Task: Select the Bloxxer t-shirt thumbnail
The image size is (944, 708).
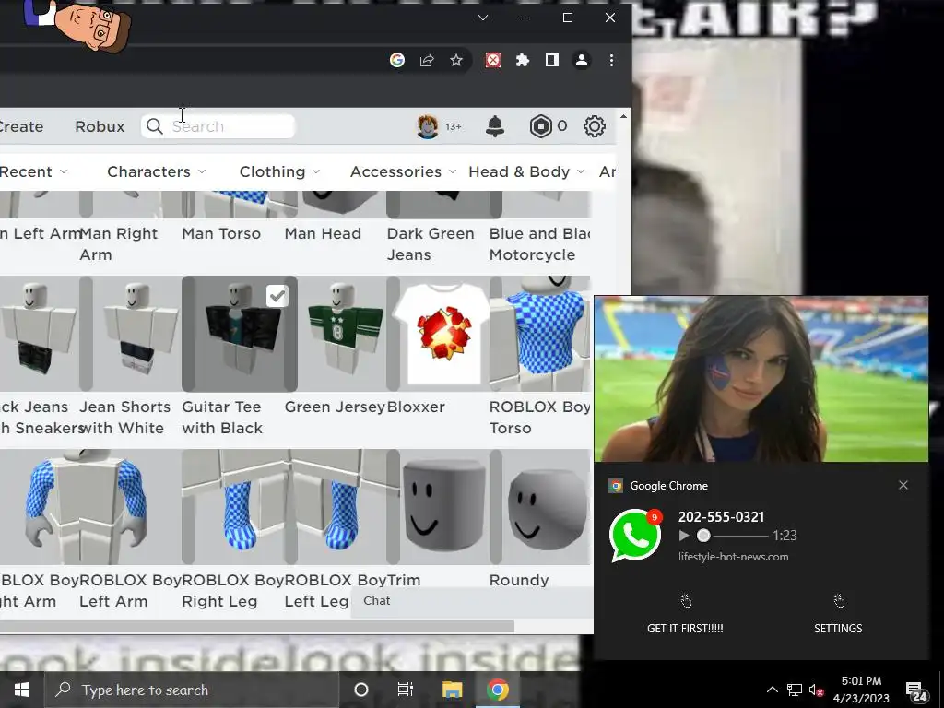Action: [x=444, y=334]
